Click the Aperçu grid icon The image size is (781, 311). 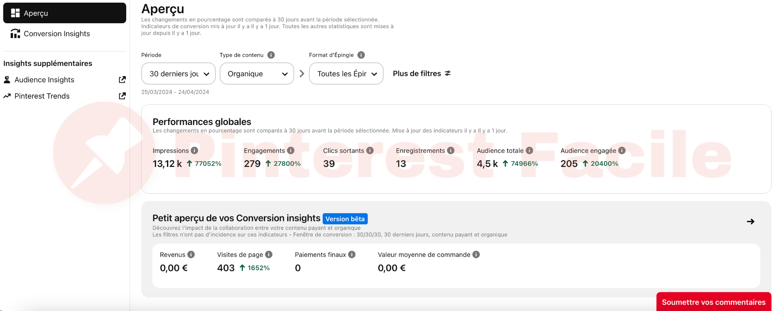[x=15, y=13]
